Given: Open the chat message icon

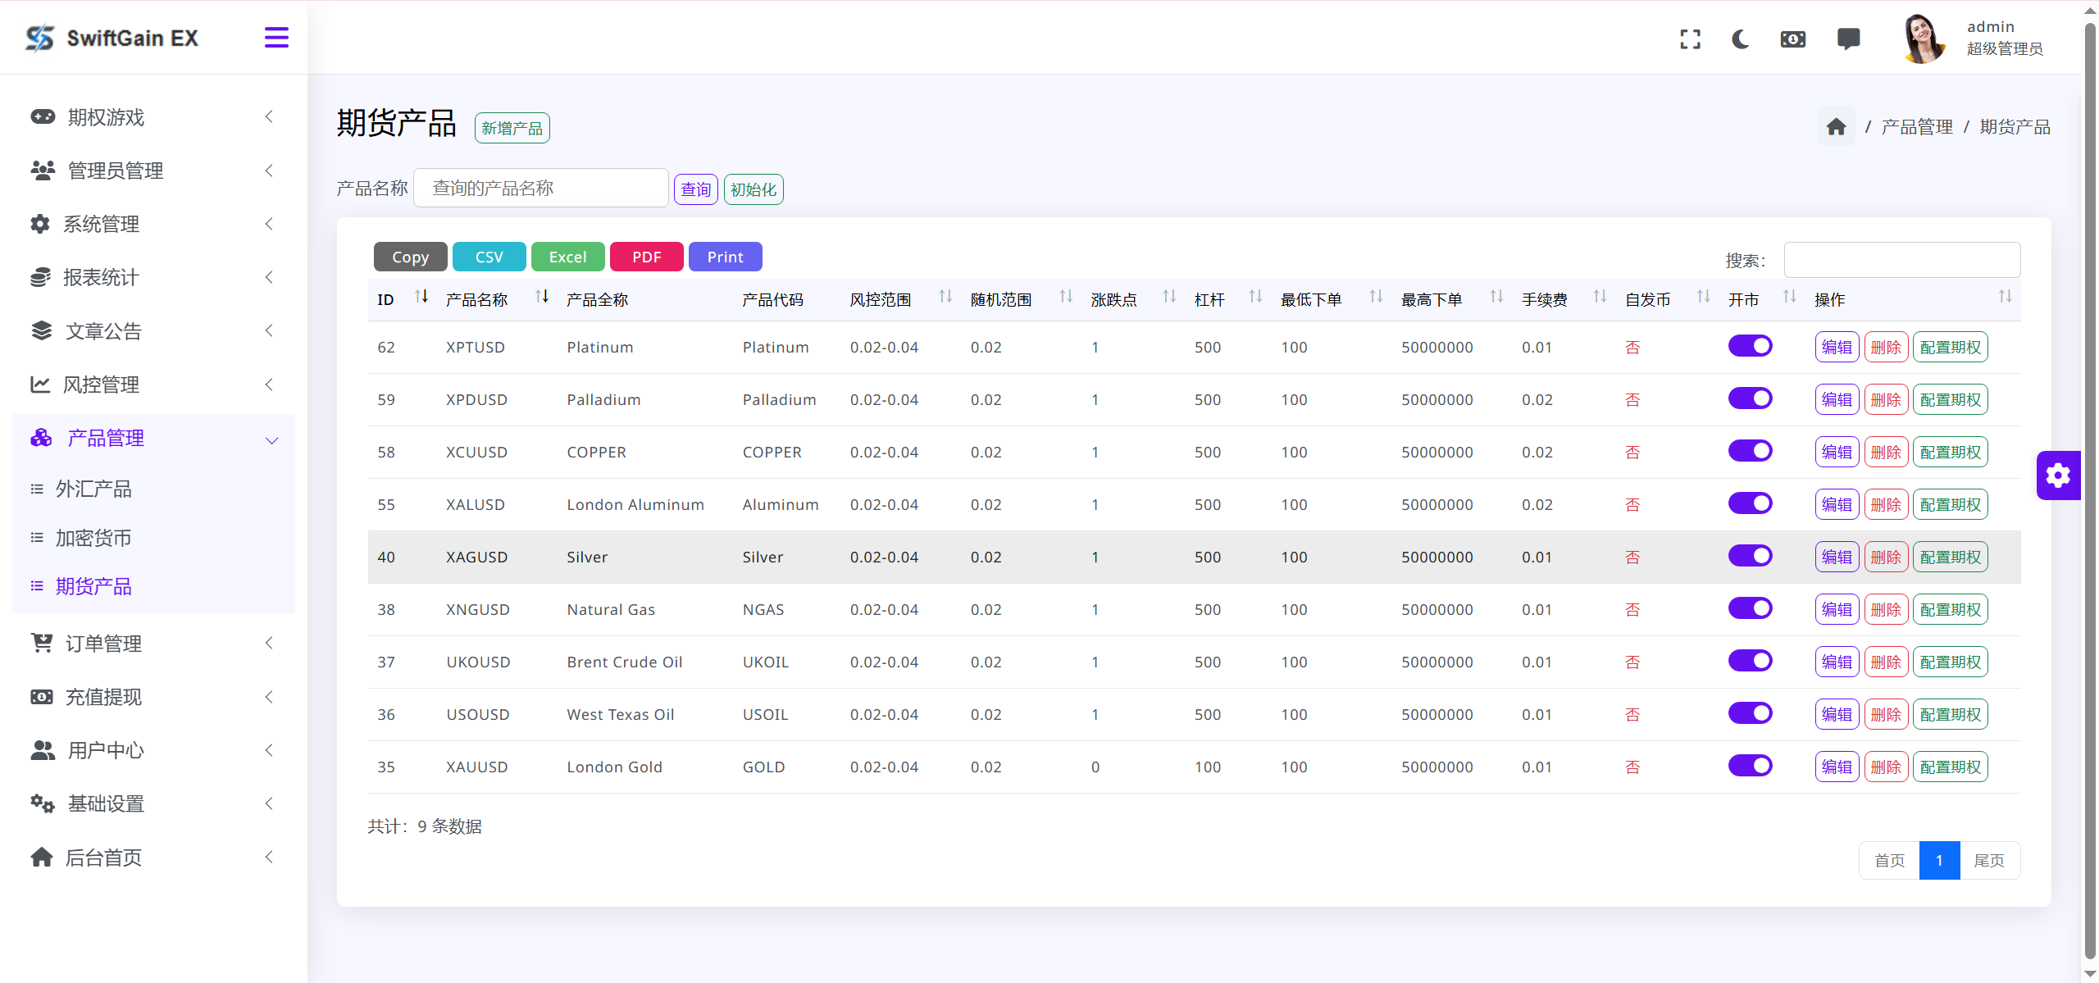Looking at the screenshot, I should [x=1848, y=39].
